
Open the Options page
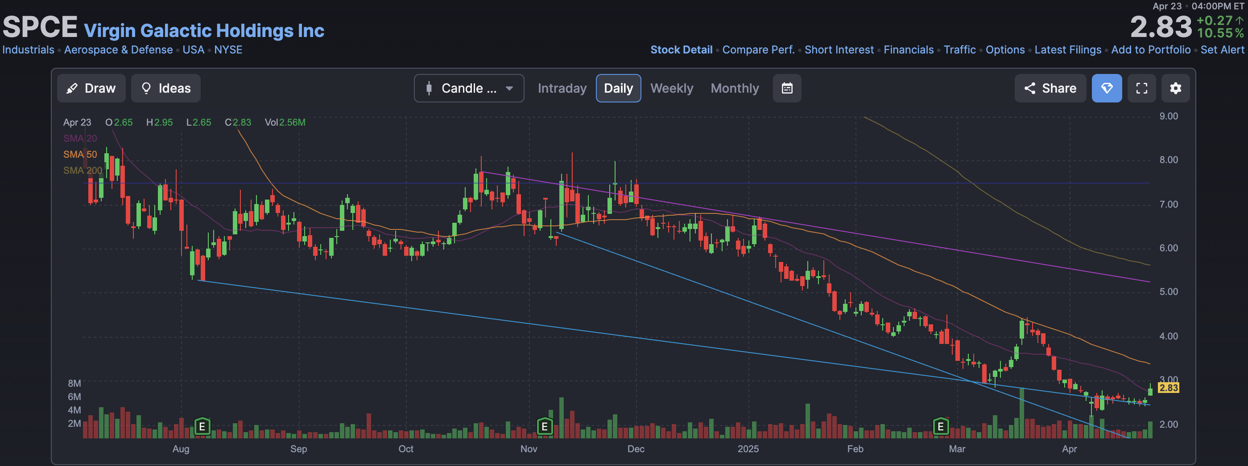(x=1005, y=50)
